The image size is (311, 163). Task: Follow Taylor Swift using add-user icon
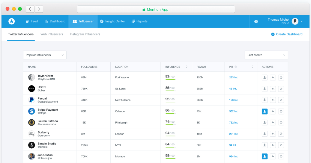(265, 77)
